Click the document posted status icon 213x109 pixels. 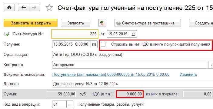point(7,34)
